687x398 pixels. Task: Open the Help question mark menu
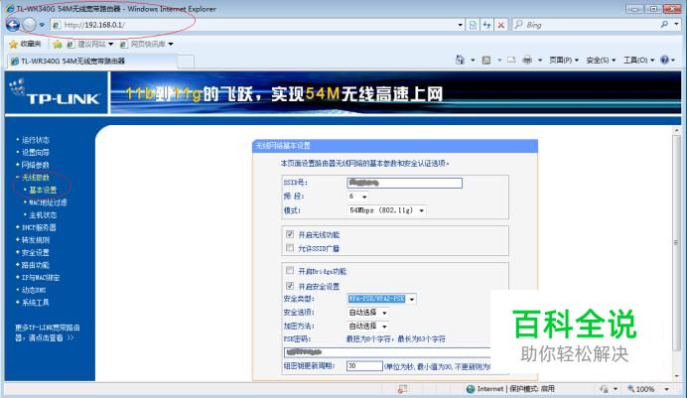(668, 60)
